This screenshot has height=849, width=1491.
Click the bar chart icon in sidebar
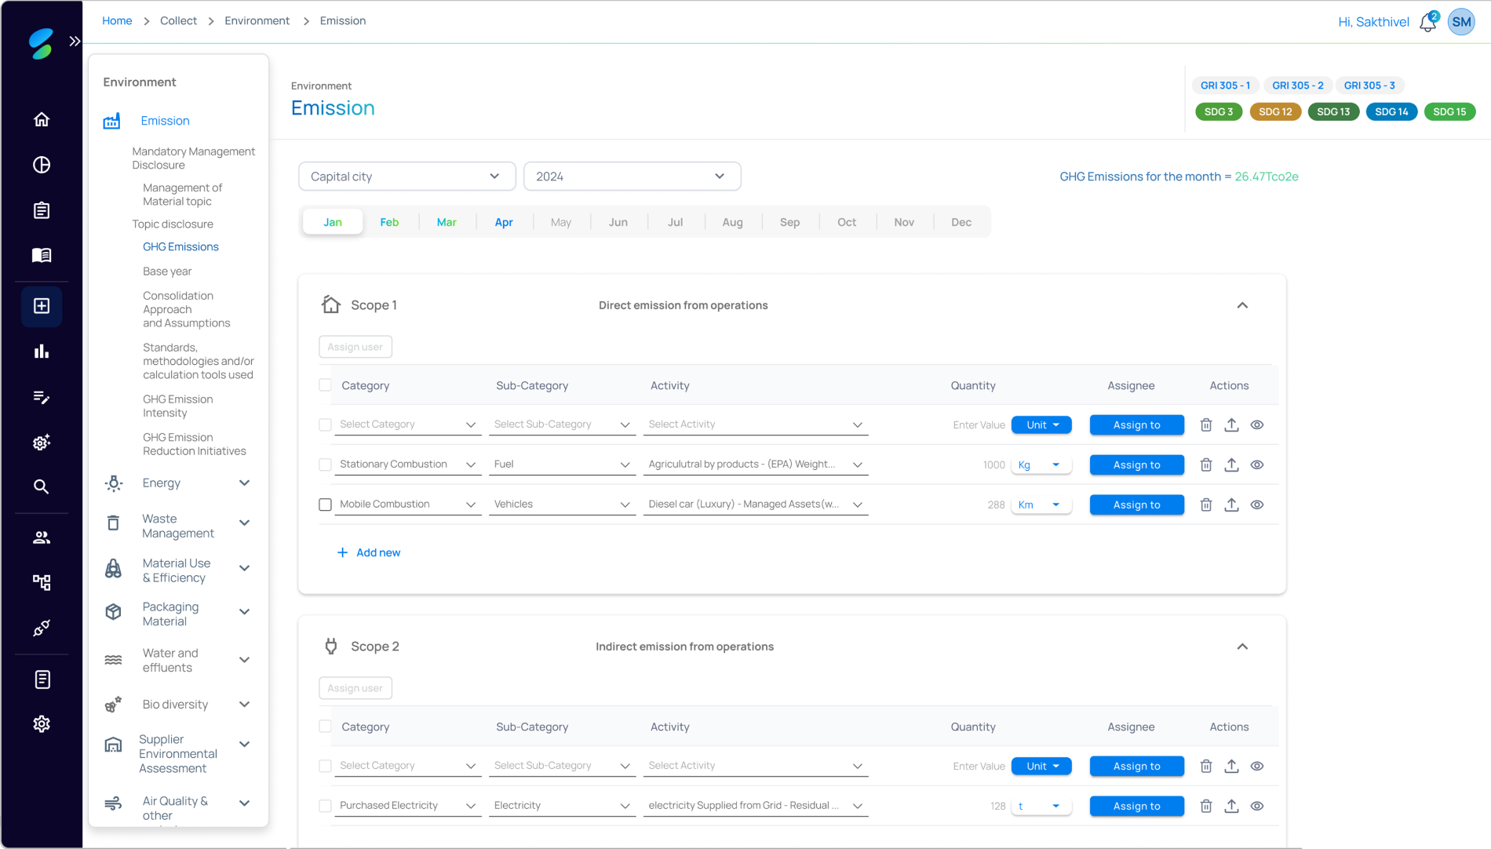coord(42,352)
